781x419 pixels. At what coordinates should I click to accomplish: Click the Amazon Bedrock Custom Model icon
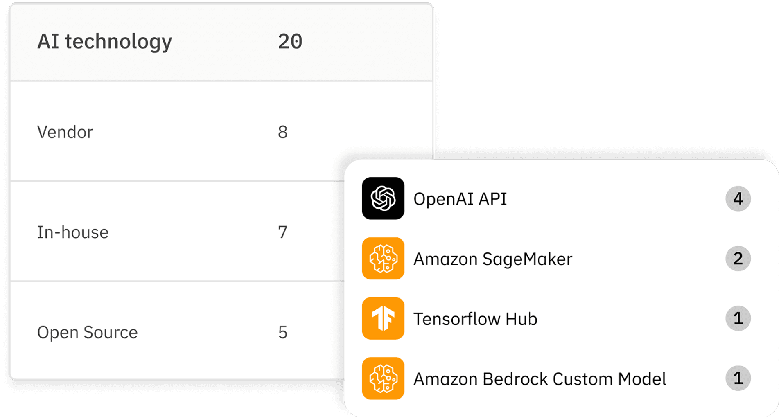(383, 378)
